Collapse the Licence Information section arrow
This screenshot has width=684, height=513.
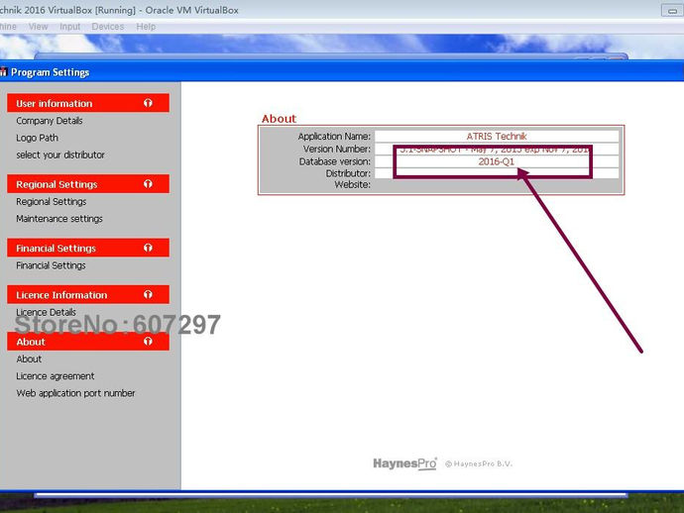pyautogui.click(x=148, y=295)
